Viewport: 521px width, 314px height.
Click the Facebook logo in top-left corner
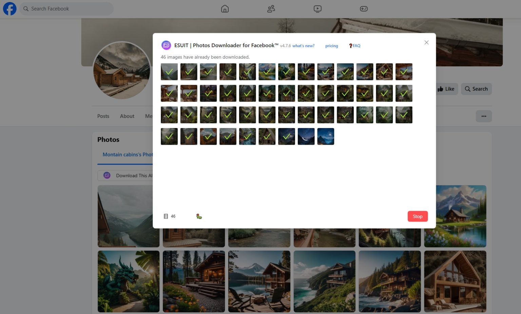tap(9, 9)
